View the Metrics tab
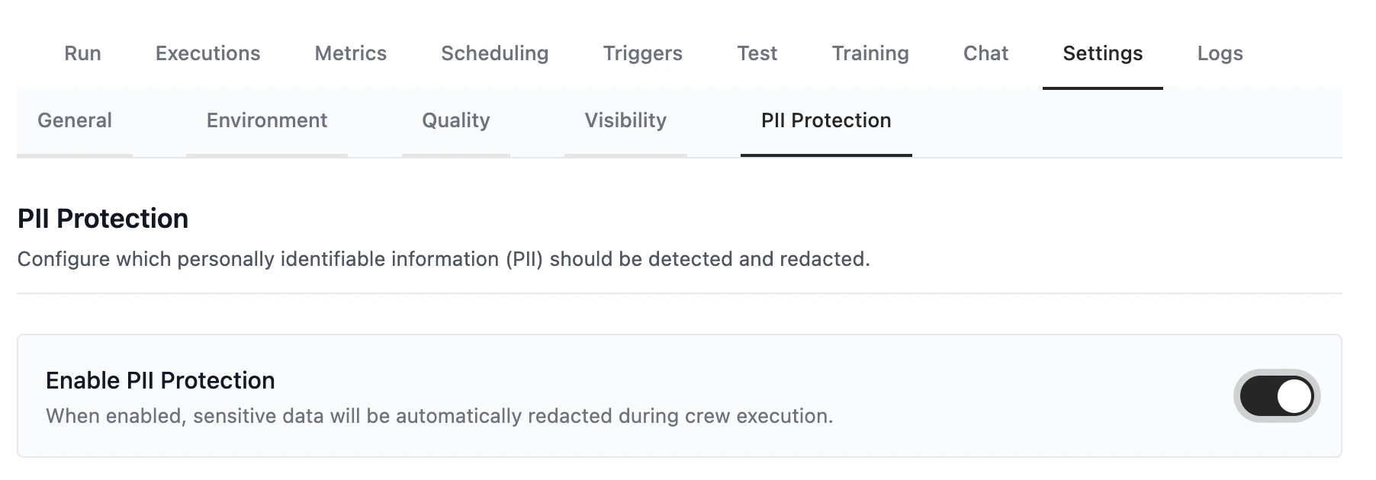The width and height of the screenshot is (1376, 480). [x=350, y=53]
